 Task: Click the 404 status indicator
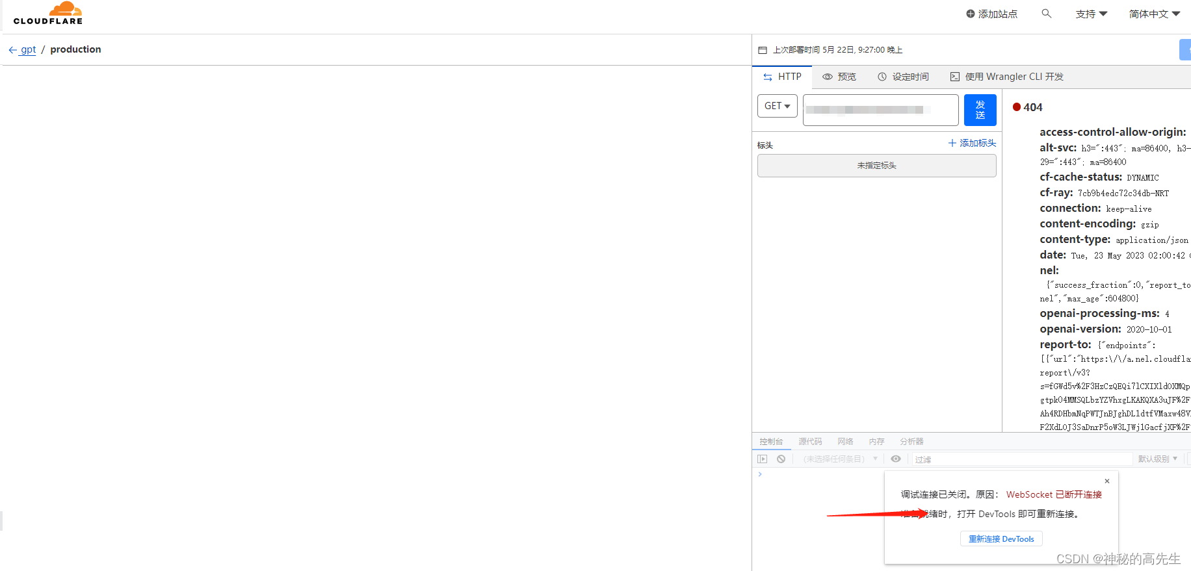[x=1027, y=107]
